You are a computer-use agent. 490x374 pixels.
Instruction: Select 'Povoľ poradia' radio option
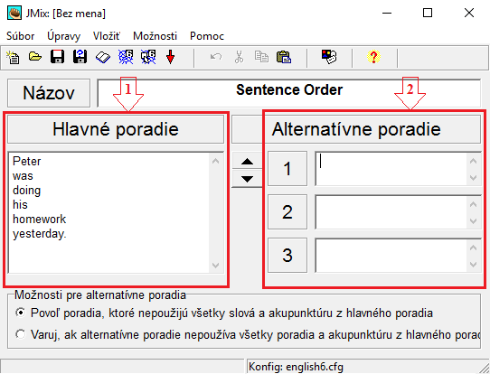(21, 313)
